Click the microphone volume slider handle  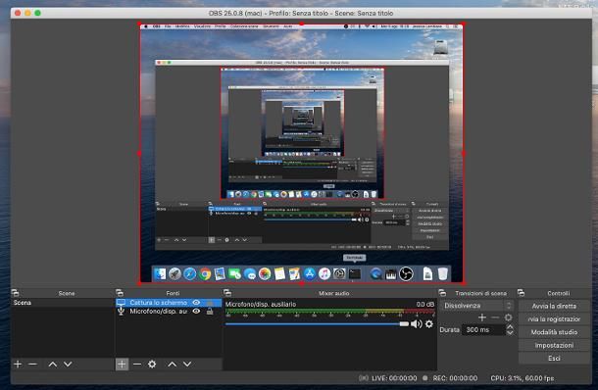404,324
